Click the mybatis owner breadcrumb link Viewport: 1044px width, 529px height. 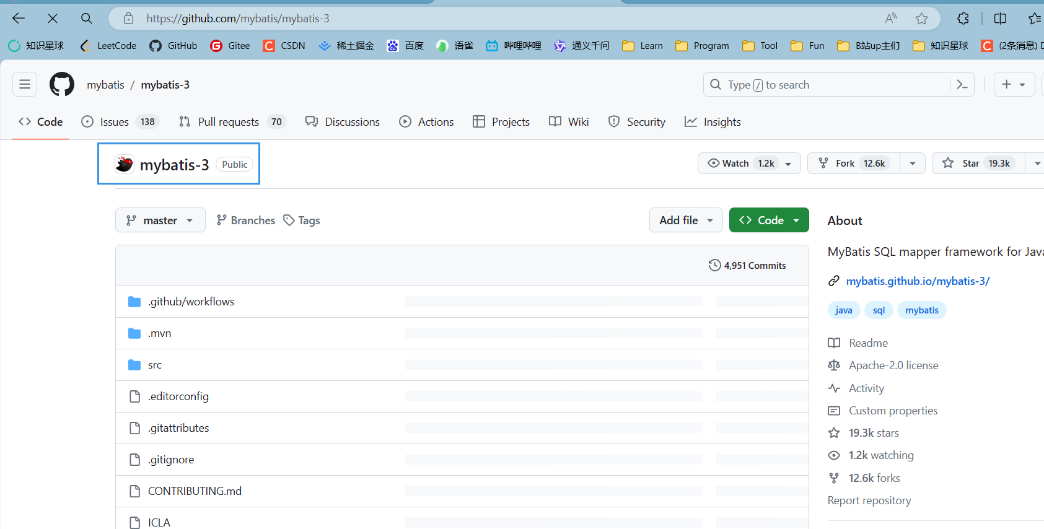point(105,85)
